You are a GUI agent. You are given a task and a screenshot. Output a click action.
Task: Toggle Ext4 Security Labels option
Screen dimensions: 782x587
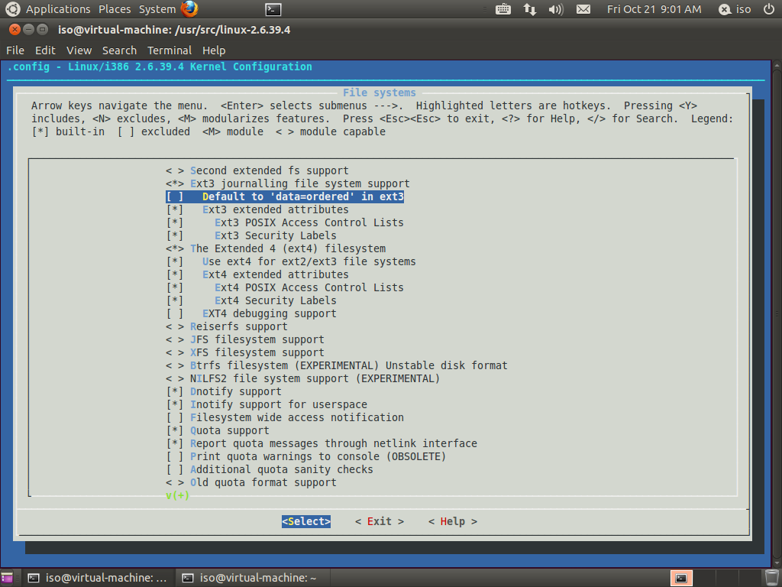coord(251,300)
